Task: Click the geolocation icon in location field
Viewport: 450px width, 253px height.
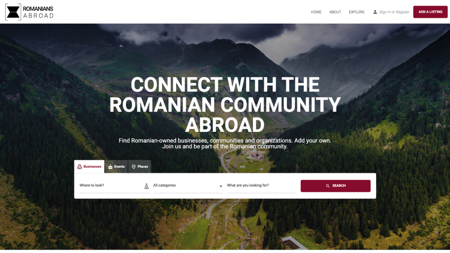Action: pos(146,186)
